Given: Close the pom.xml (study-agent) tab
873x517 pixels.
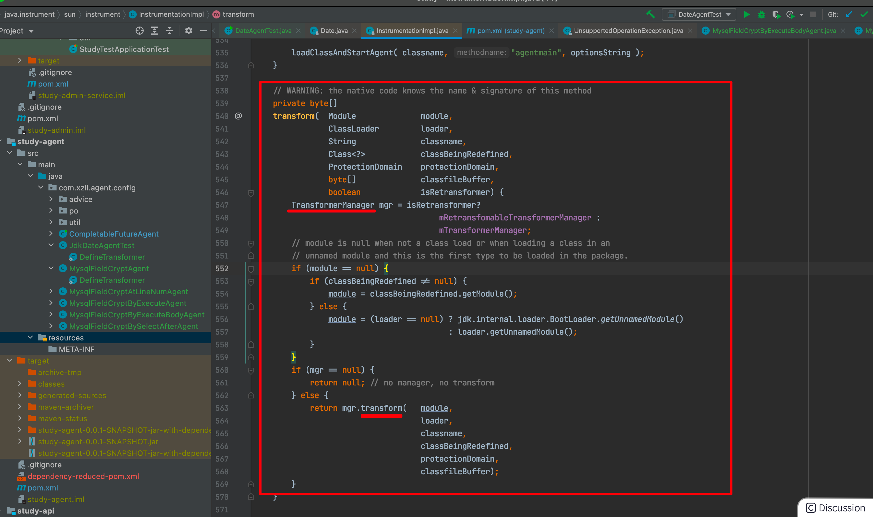Looking at the screenshot, I should (x=551, y=31).
